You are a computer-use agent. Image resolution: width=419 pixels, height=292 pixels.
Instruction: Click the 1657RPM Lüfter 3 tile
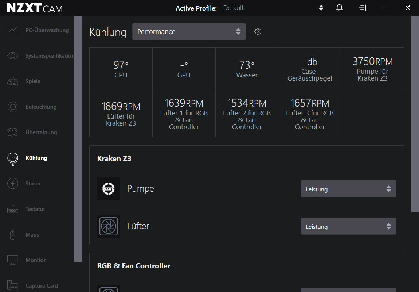coord(310,114)
